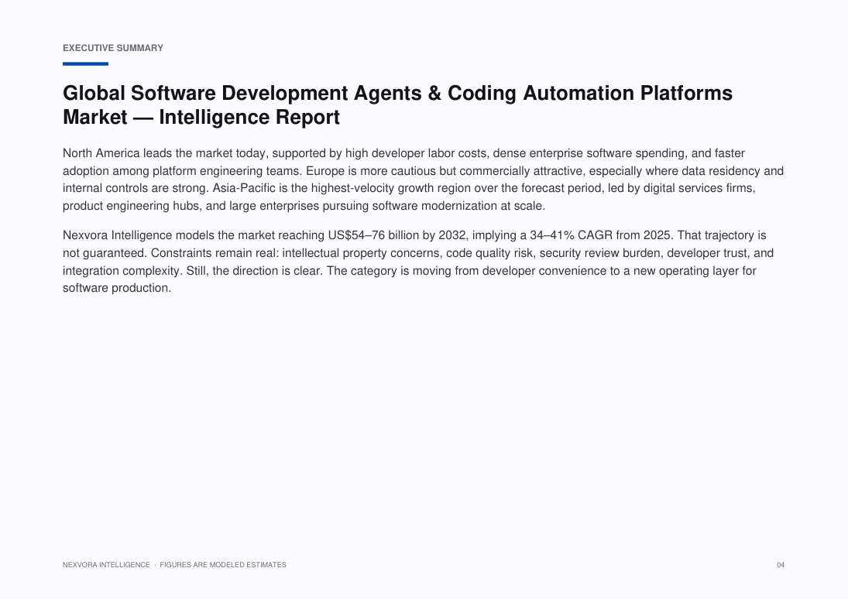Click the footer note "FIGURES ARE MODELED ESTIMATES"
Screen dimensions: 848x599
click(223, 565)
